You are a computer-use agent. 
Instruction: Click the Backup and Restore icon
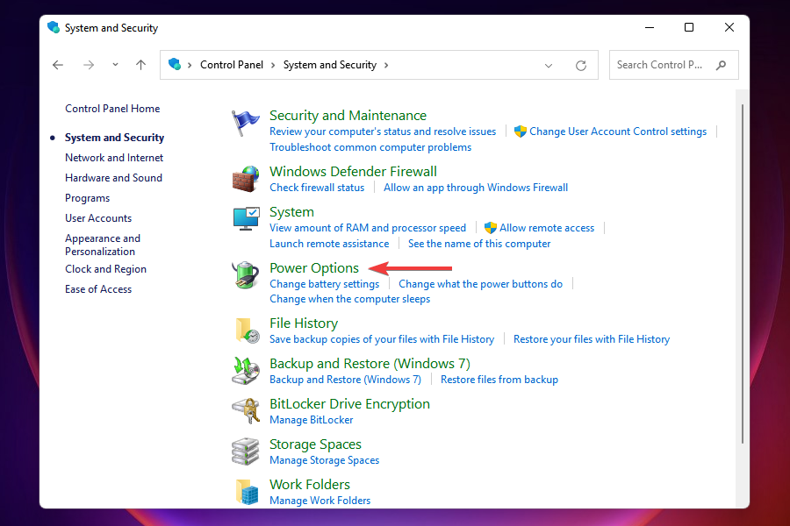pyautogui.click(x=246, y=371)
